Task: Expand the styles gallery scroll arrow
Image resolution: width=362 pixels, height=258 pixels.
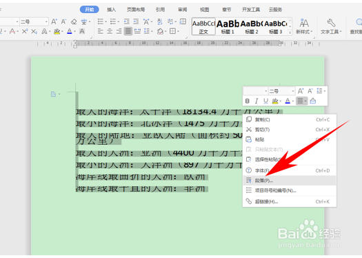Action: click(x=290, y=32)
